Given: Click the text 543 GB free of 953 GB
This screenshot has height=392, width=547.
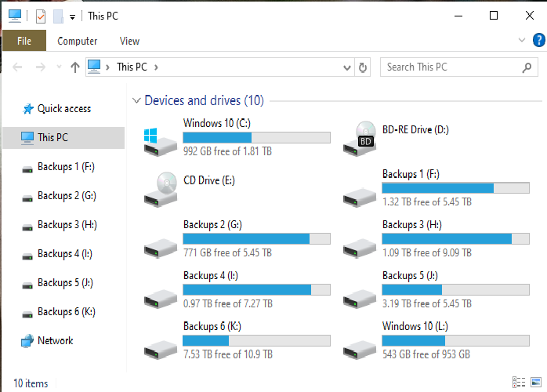Looking at the screenshot, I should [426, 354].
